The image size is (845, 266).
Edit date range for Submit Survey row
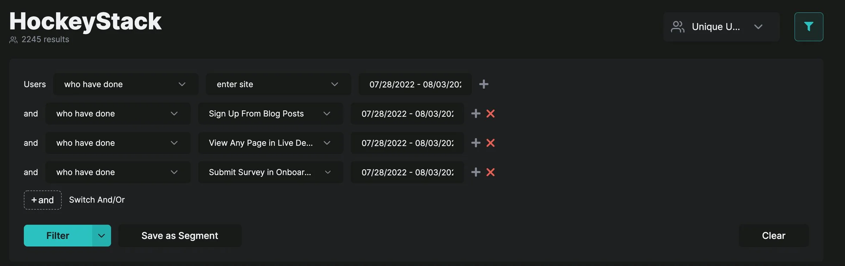(x=407, y=172)
